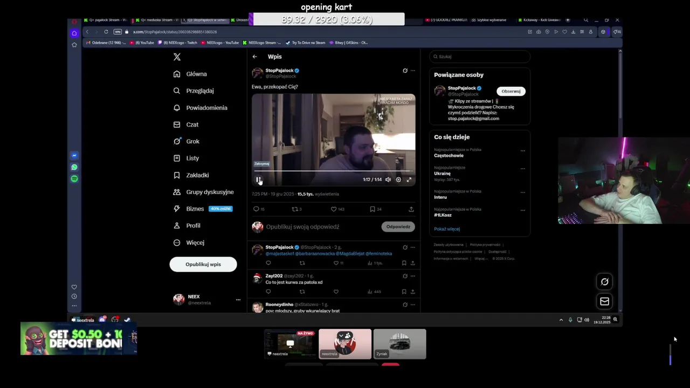Switch to the Kickaway browser tab

539,20
